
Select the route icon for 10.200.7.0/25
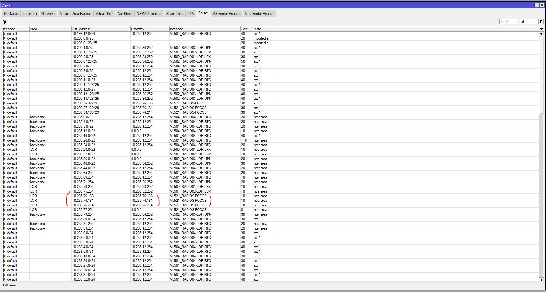[x=4, y=66]
